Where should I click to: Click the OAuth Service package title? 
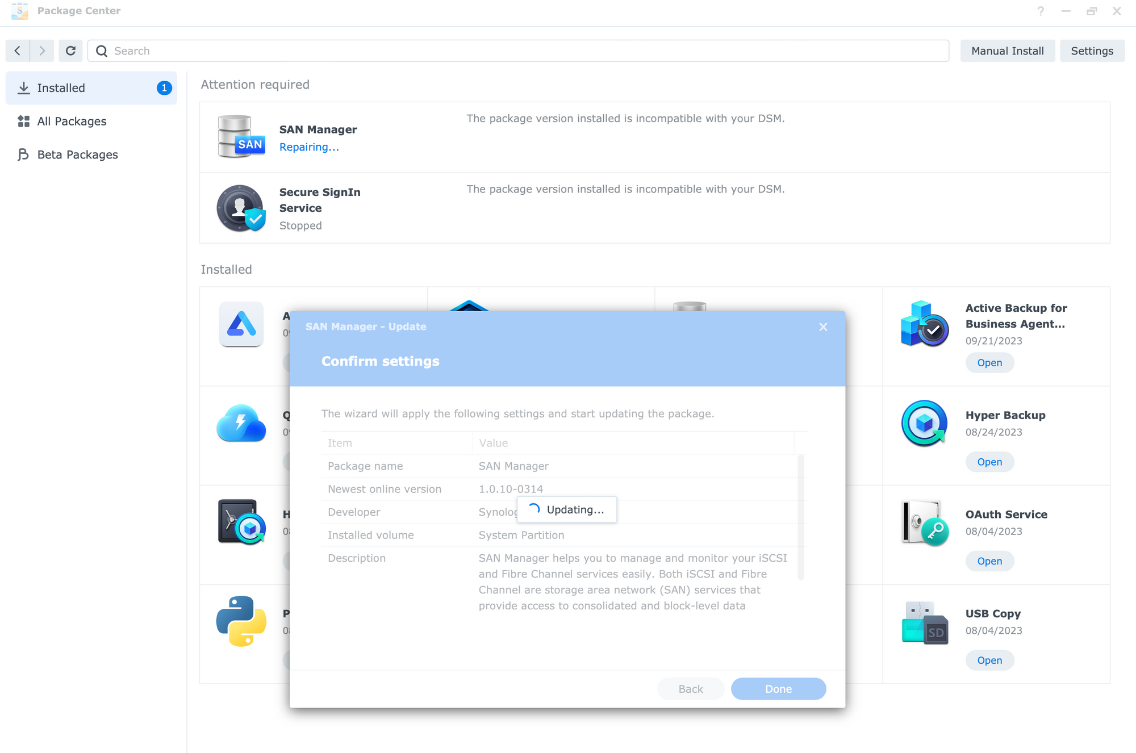(x=1006, y=514)
